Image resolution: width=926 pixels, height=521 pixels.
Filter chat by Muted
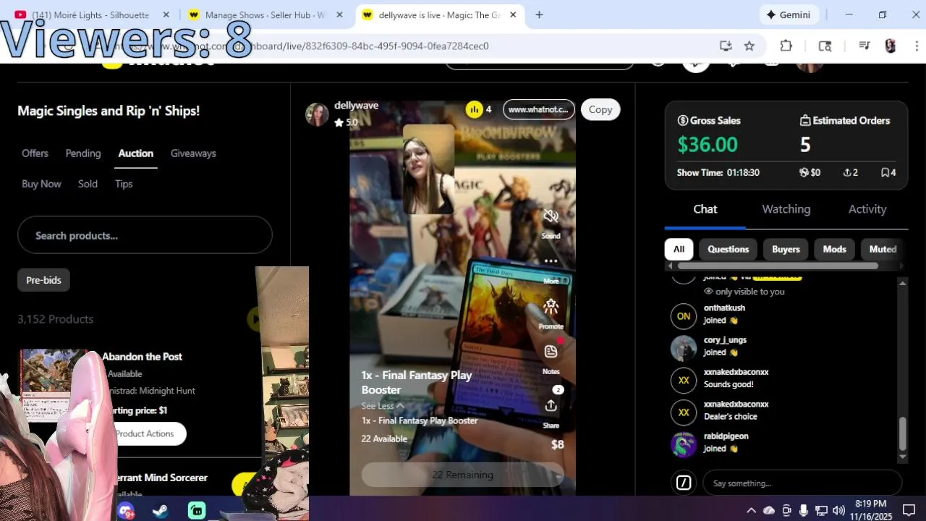(883, 249)
